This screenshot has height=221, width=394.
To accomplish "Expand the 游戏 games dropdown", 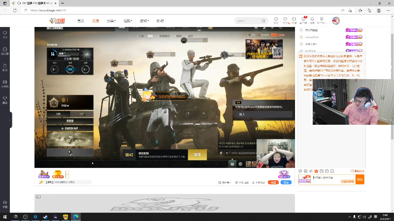I will pos(144,21).
